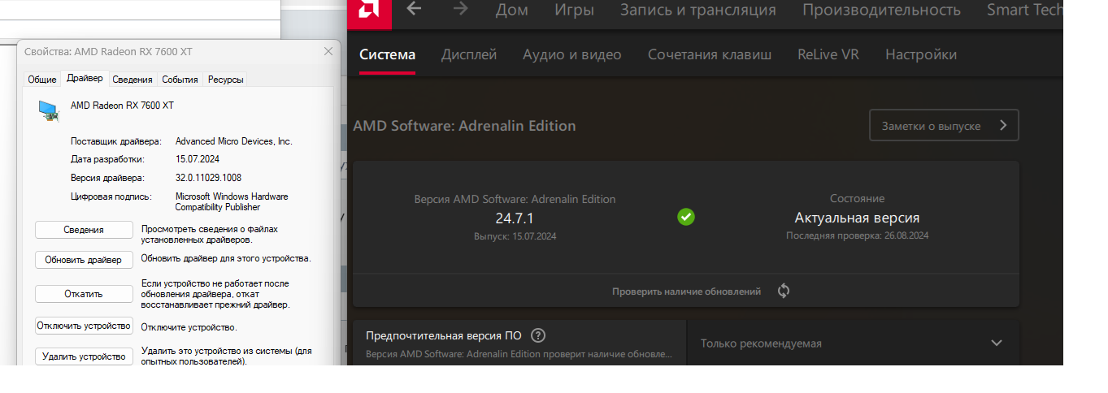The height and width of the screenshot is (393, 1108).
Task: Click the Отключите устройство description text
Action: [189, 327]
